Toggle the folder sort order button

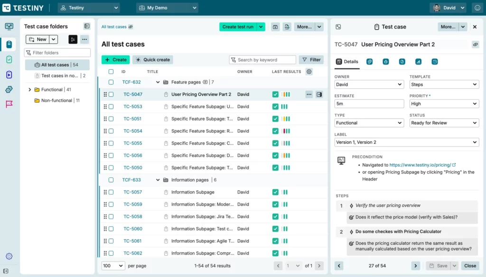pos(73,39)
